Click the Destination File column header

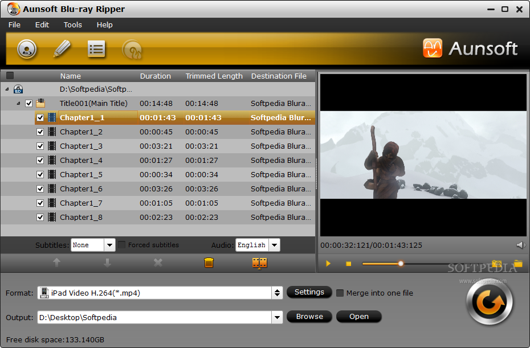pyautogui.click(x=279, y=76)
